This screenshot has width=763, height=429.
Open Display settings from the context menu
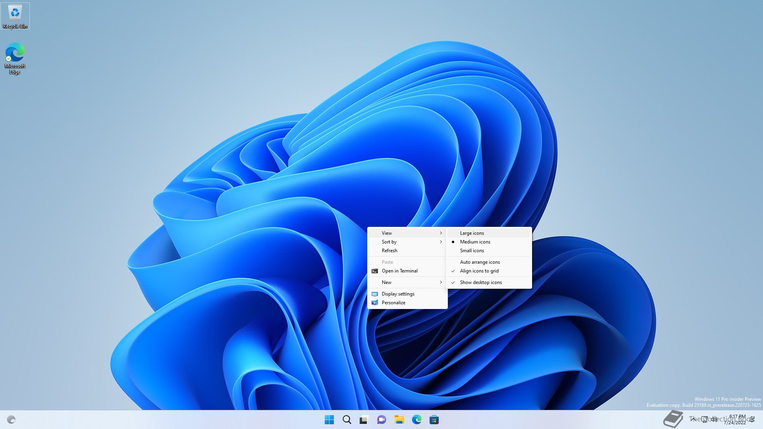[398, 294]
